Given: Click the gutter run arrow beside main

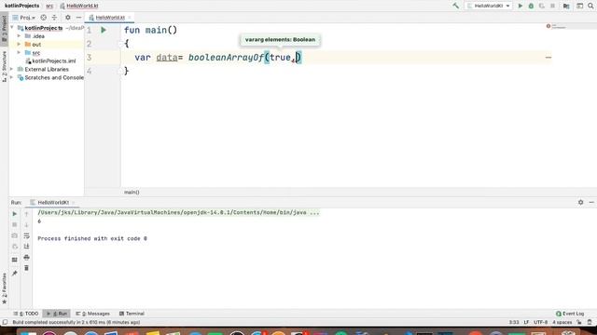Looking at the screenshot, I should (x=104, y=30).
